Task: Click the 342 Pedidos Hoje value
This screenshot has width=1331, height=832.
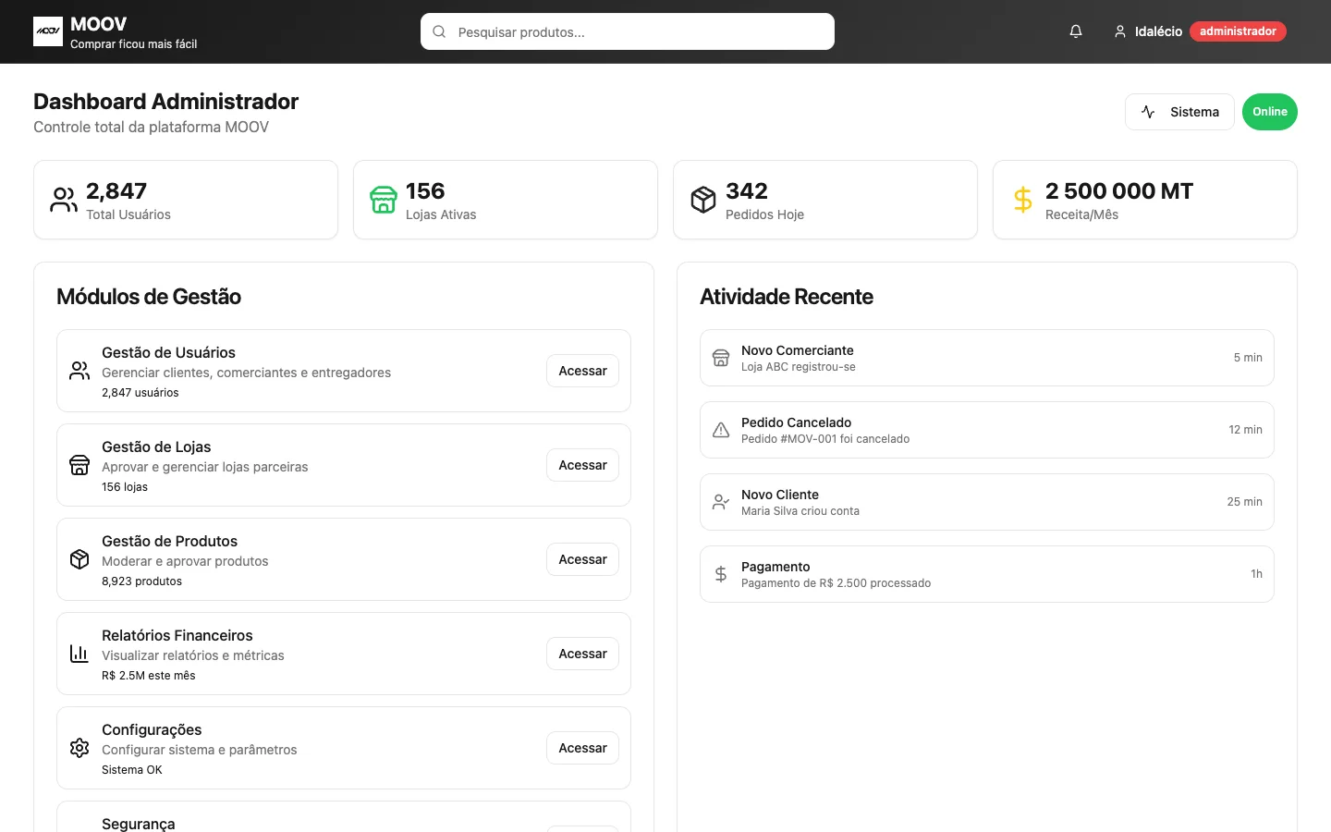Action: [747, 191]
